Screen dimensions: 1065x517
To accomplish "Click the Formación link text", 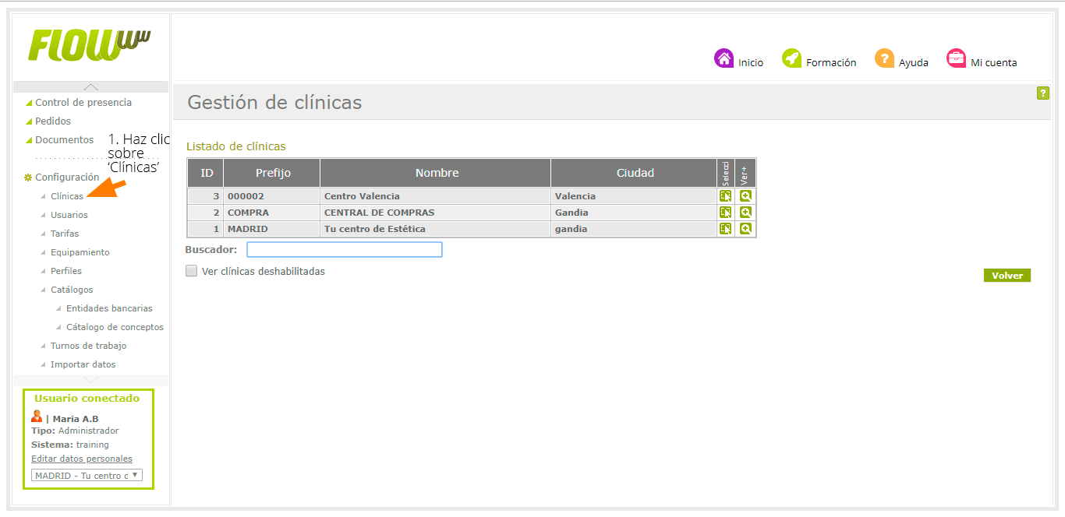I will 831,62.
